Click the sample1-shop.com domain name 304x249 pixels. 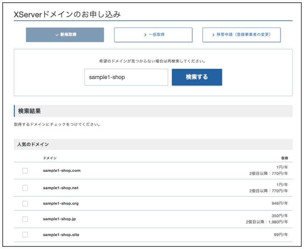tap(62, 170)
